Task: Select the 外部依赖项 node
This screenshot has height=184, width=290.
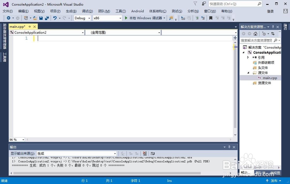Action: click(x=266, y=63)
